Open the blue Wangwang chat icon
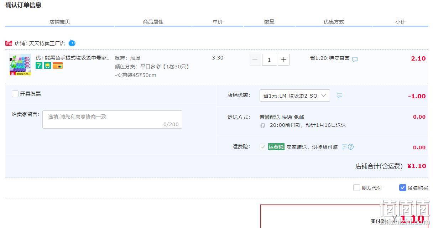The height and width of the screenshot is (228, 433). 72,43
